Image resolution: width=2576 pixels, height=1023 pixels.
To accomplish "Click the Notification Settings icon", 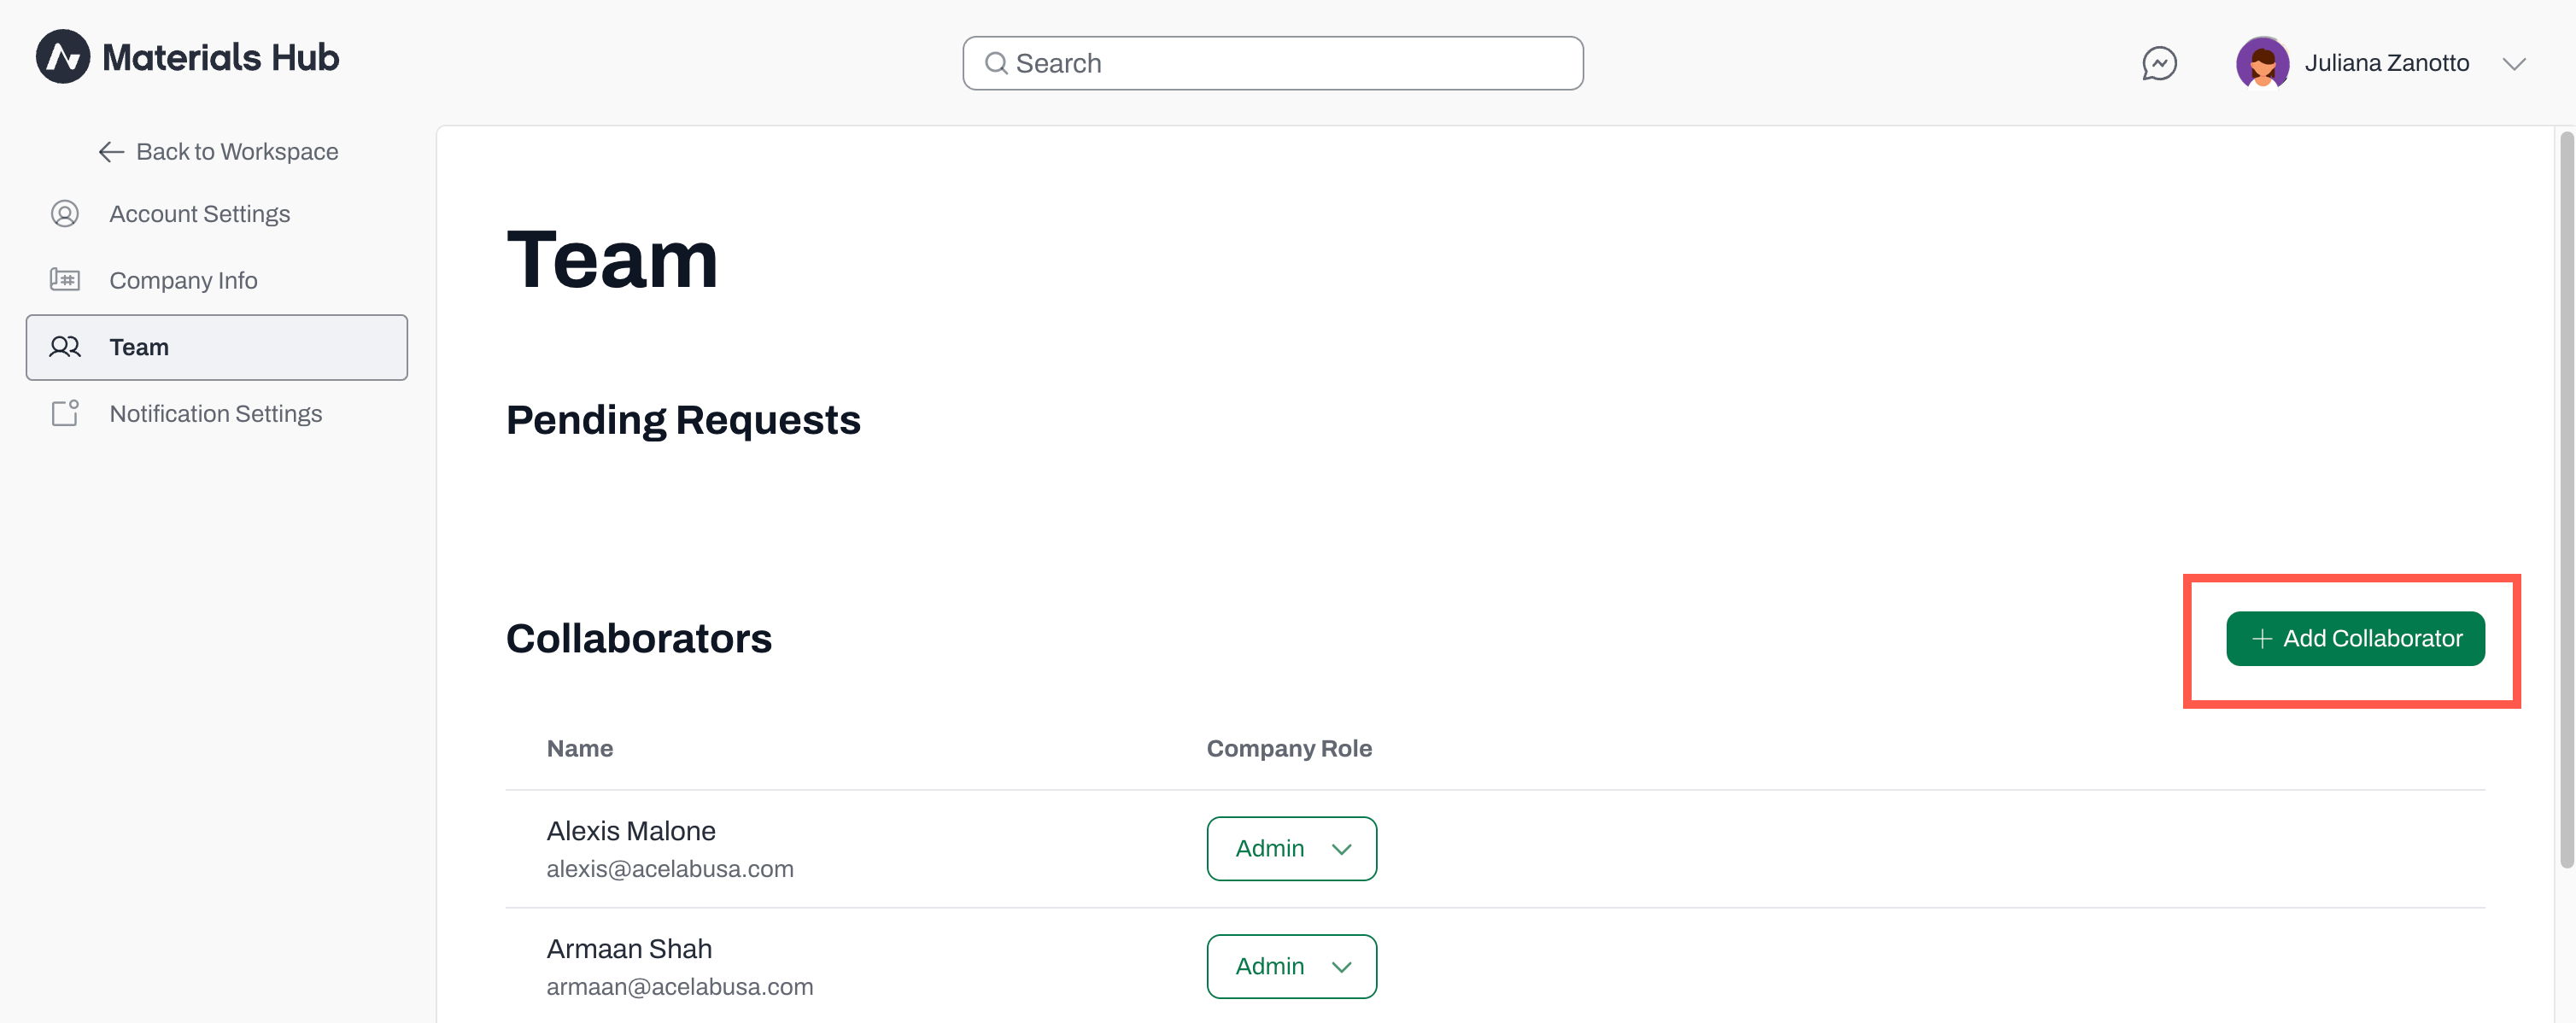I will tap(65, 413).
